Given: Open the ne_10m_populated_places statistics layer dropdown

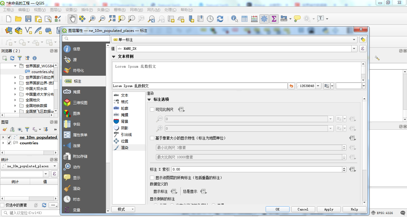Looking at the screenshot, I should click(x=29, y=166).
